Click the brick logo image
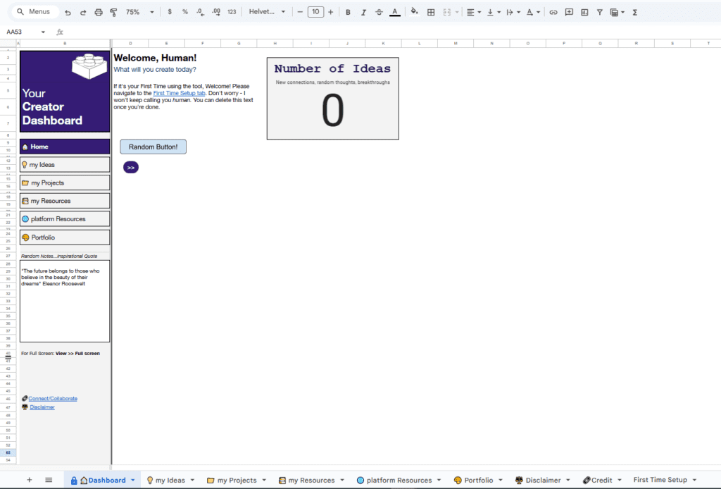The height and width of the screenshot is (489, 721). coord(89,66)
